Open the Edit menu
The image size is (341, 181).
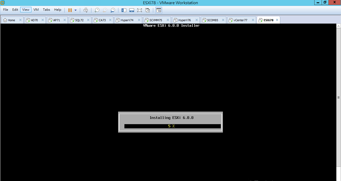pyautogui.click(x=15, y=10)
